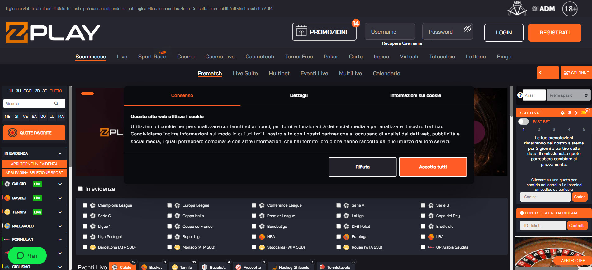Click the LIVE badge next to Tennis
Image resolution: width=592 pixels, height=270 pixels.
pos(38,212)
